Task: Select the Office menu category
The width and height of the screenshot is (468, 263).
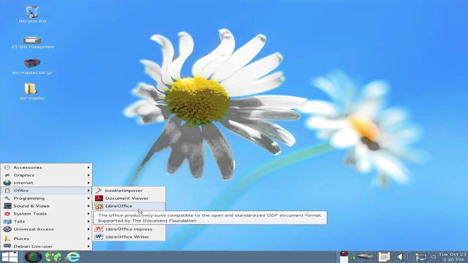Action: pyautogui.click(x=46, y=190)
